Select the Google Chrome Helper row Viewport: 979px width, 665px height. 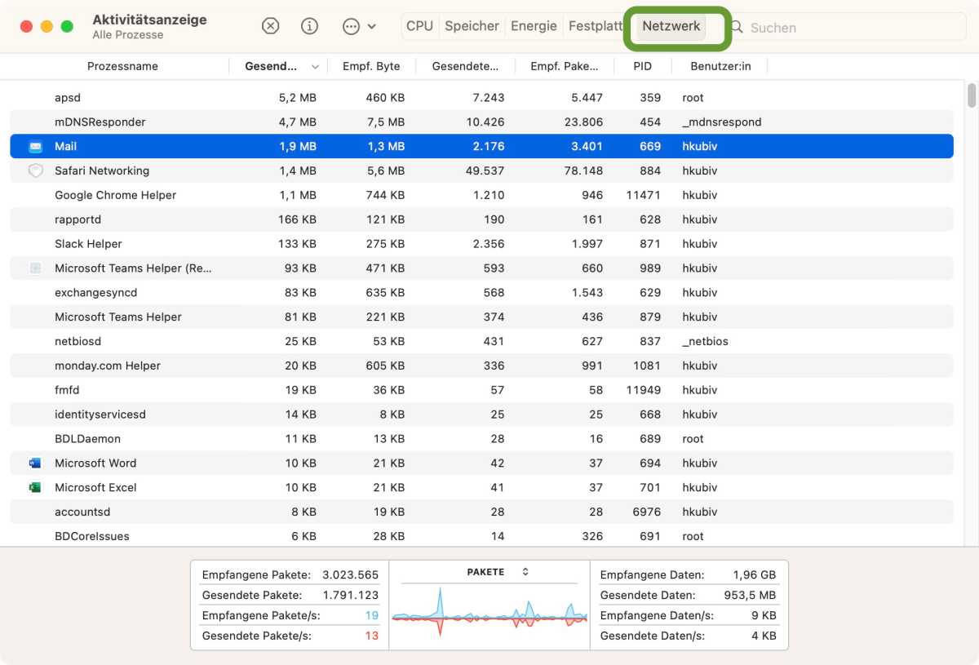481,195
